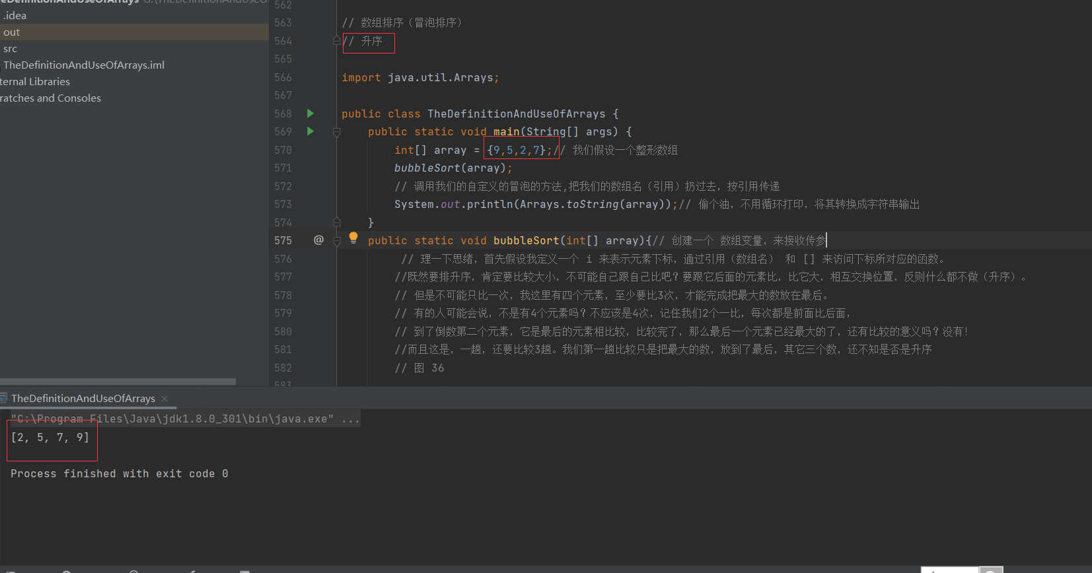Click line number 578 in the gutter
1092x573 pixels.
coord(283,295)
